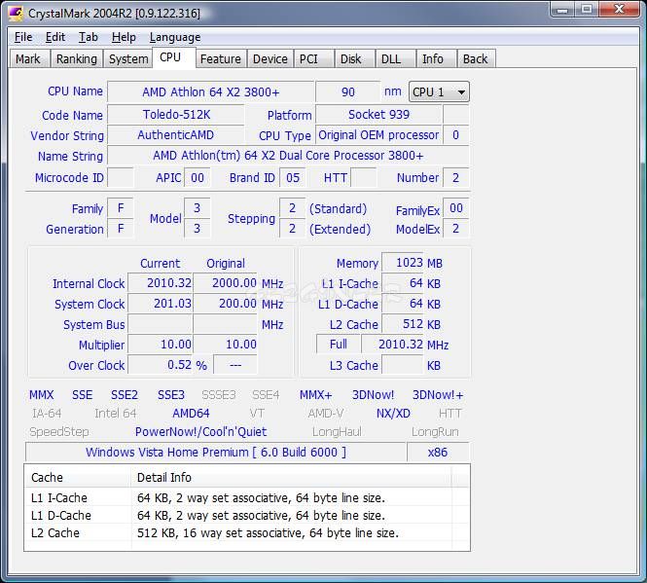Viewport: 647px width, 583px height.
Task: Click the original Internal Clock 2000.00
Action: pyautogui.click(x=226, y=283)
